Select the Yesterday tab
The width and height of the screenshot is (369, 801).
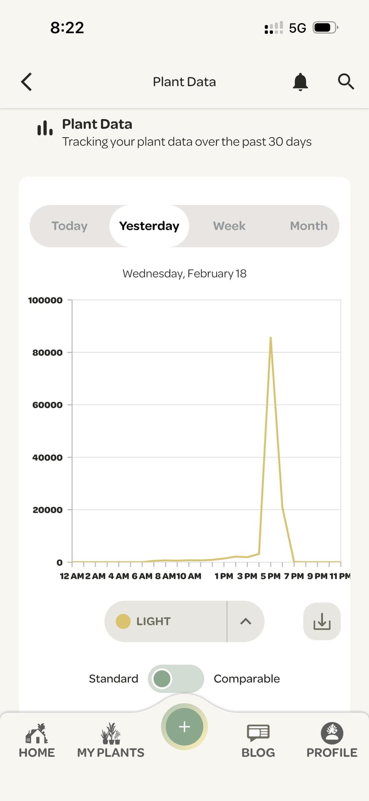tap(149, 226)
